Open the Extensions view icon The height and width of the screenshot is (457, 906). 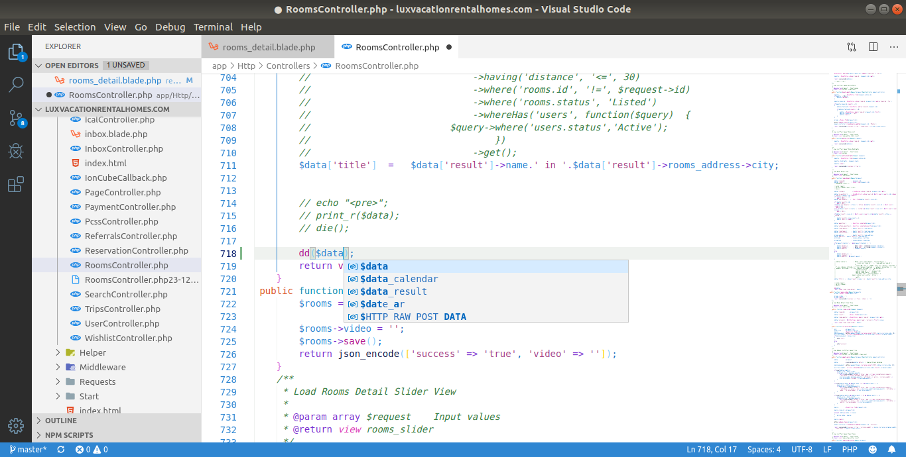point(16,185)
